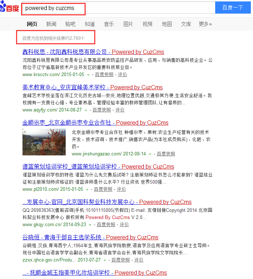The height and width of the screenshot is (279, 253).
Task: Click the www.pl2010.com/ URL text
Action: coord(41,189)
